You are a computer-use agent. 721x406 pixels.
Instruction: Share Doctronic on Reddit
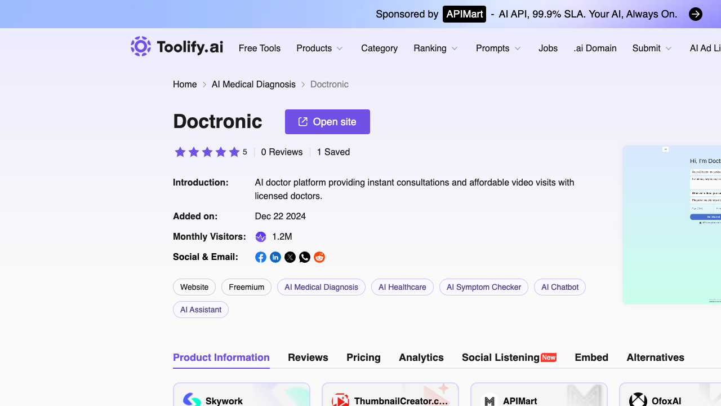tap(319, 257)
